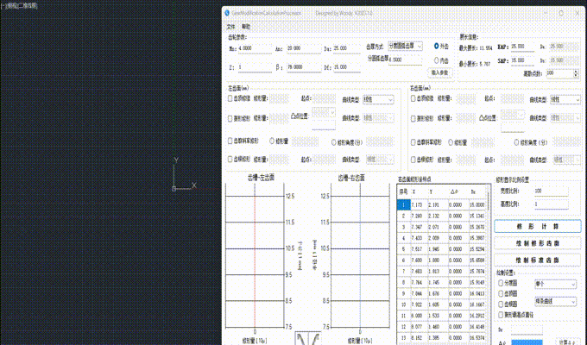The image size is (587, 345).
Task: Select 修形角度(分) radio in left flank panel
Action: [x=334, y=142]
